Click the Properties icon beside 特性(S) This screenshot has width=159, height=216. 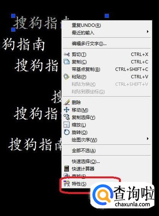pos(67,184)
